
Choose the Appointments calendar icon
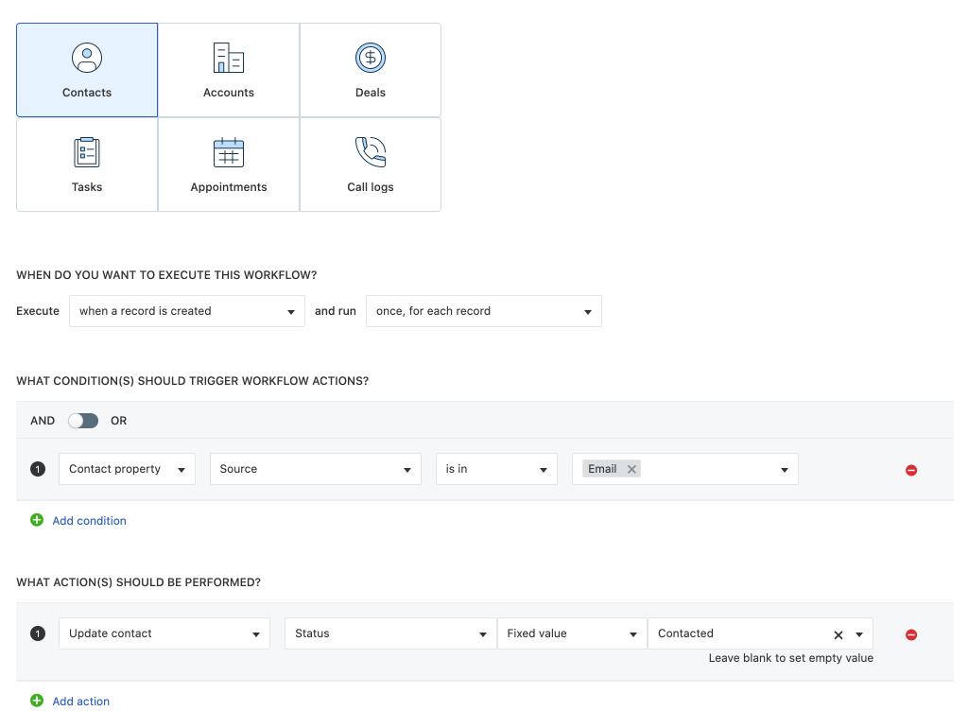coord(229,152)
